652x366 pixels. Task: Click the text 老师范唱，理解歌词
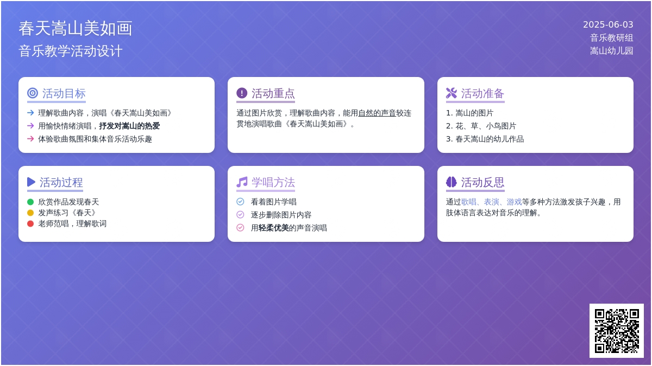(72, 223)
